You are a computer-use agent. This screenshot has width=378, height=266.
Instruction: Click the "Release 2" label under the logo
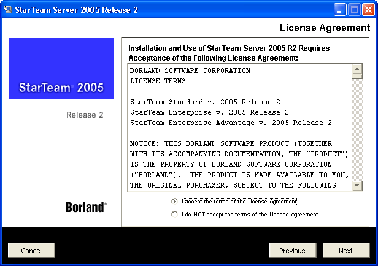(x=85, y=115)
